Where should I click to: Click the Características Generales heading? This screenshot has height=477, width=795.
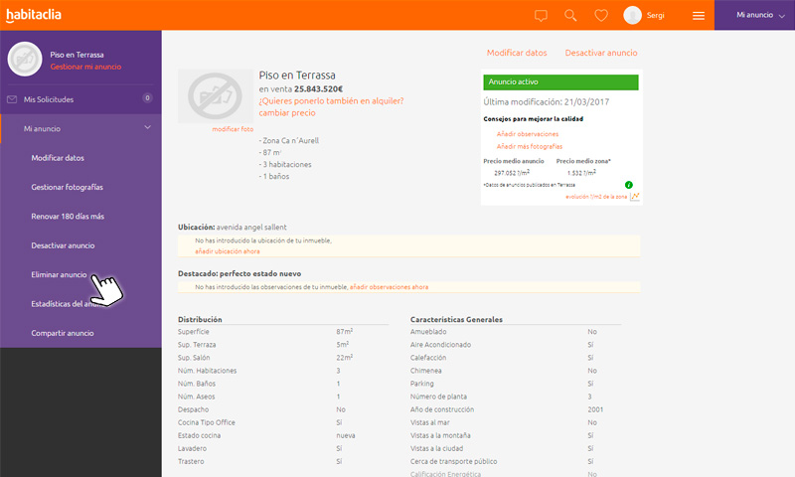pyautogui.click(x=456, y=319)
